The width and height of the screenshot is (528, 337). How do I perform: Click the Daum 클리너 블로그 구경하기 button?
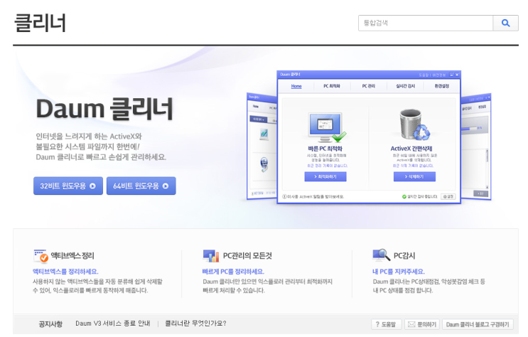coord(478,324)
